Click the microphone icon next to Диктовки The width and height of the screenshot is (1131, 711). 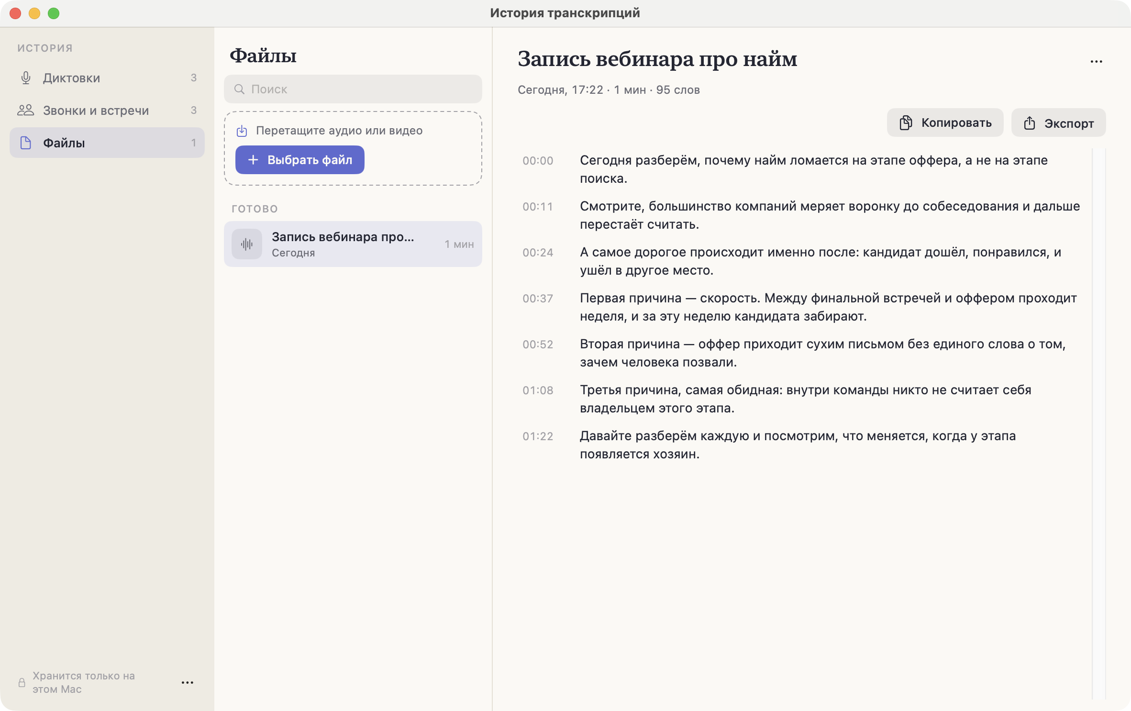(x=26, y=78)
